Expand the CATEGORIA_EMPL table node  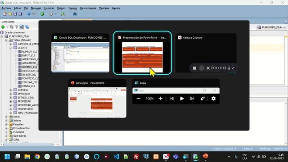(x=11, y=44)
